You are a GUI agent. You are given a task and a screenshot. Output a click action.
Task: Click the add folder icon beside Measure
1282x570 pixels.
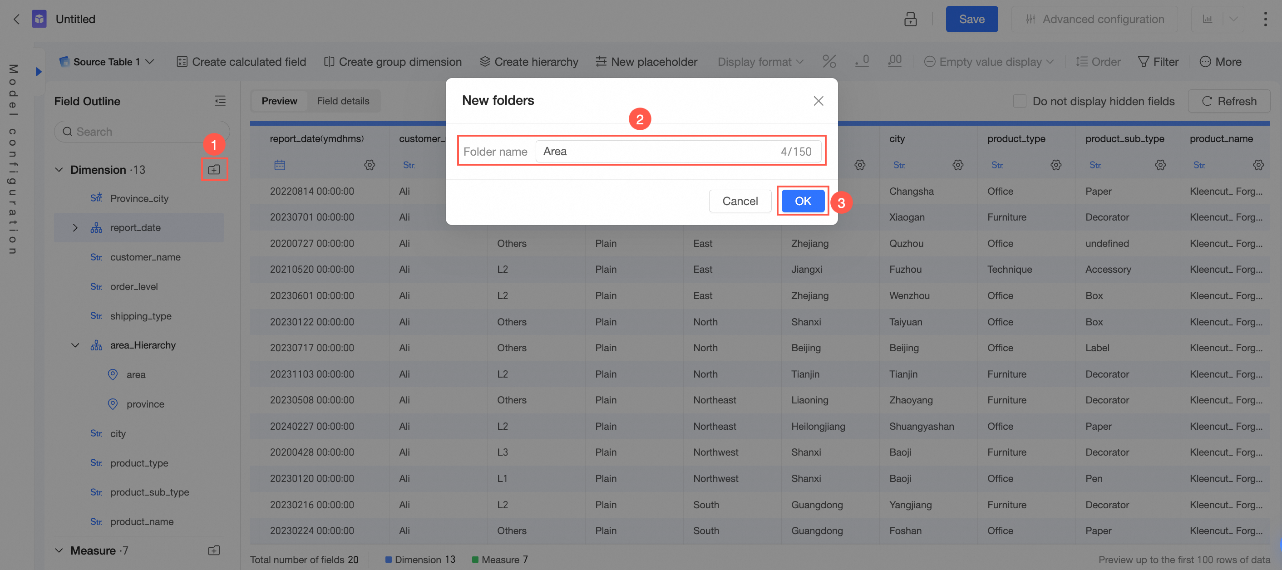[x=213, y=550]
